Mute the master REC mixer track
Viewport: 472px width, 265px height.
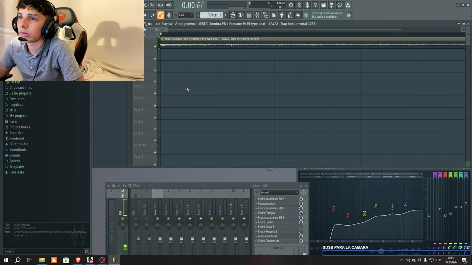pos(123,219)
